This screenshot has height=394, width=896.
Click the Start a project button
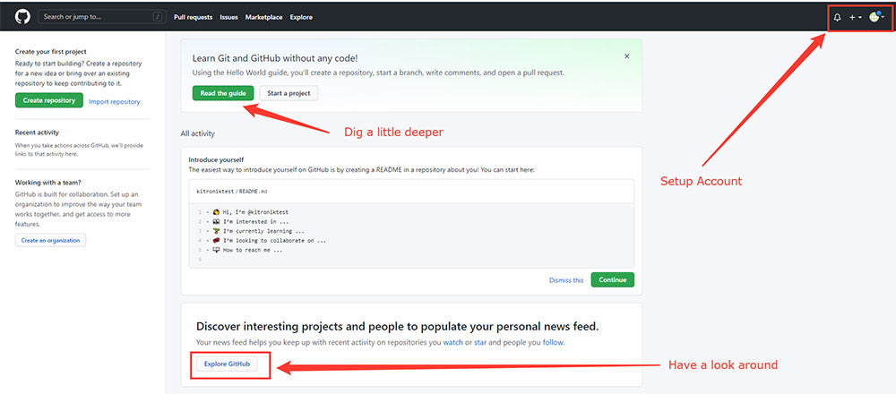coord(289,93)
